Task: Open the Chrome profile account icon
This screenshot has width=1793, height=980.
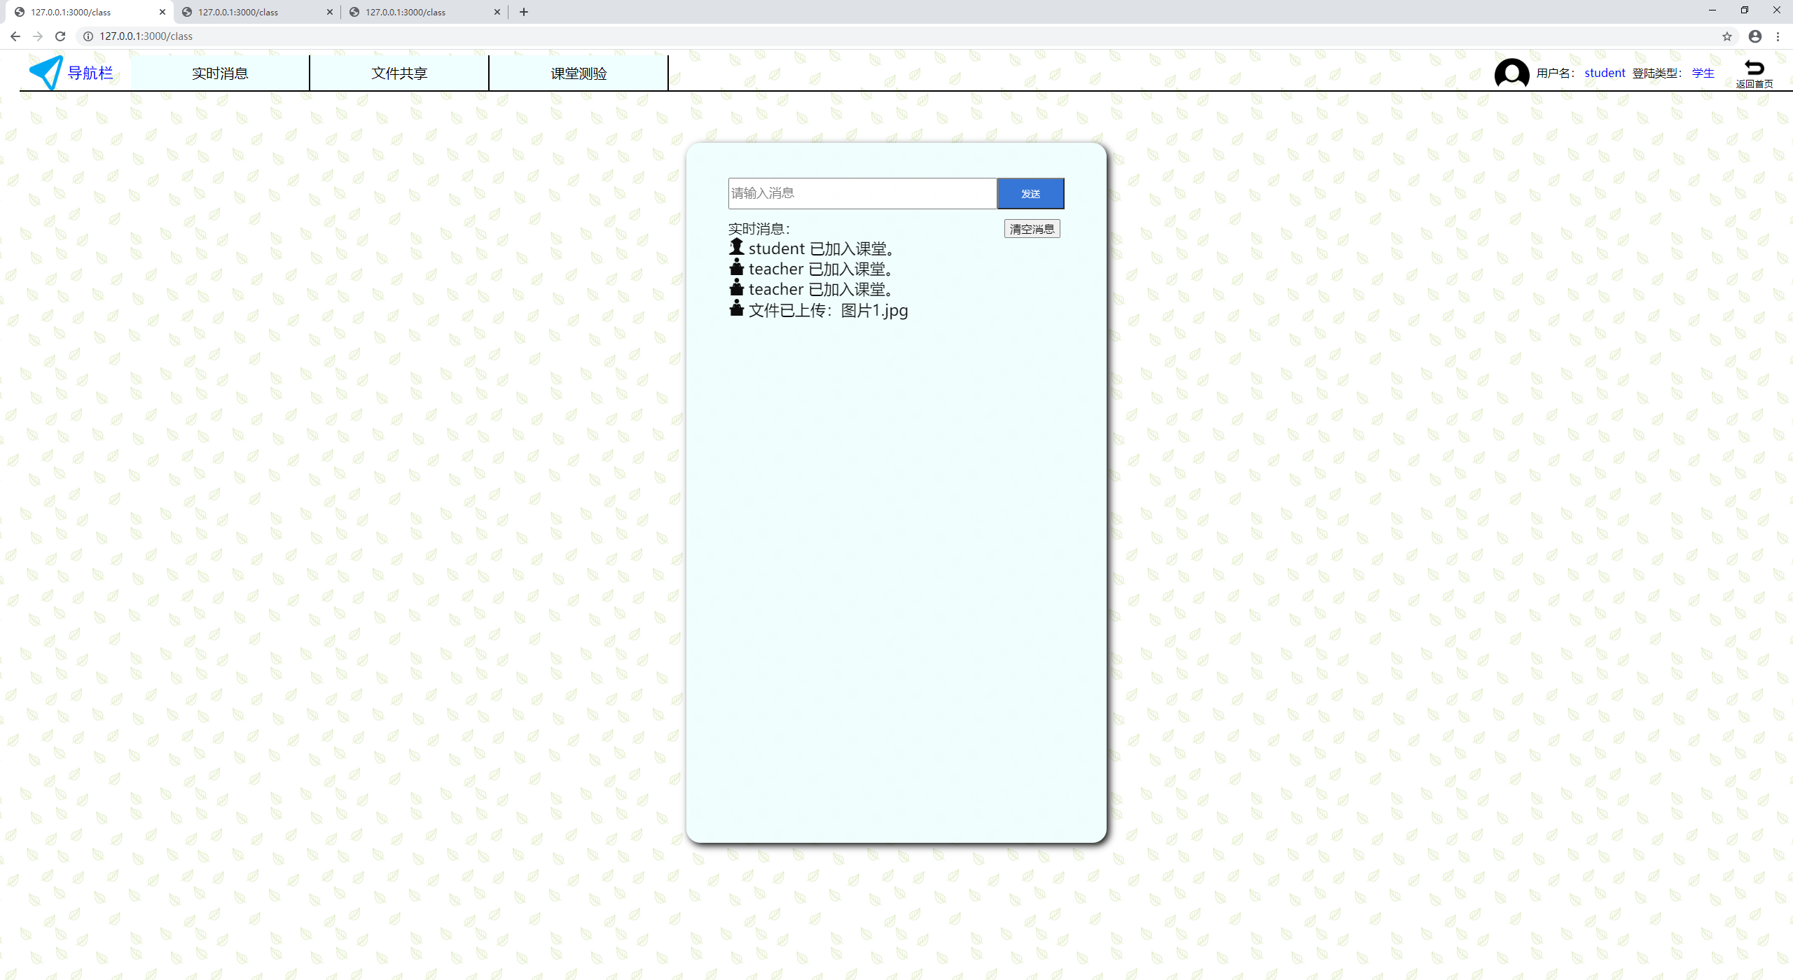Action: coord(1754,36)
